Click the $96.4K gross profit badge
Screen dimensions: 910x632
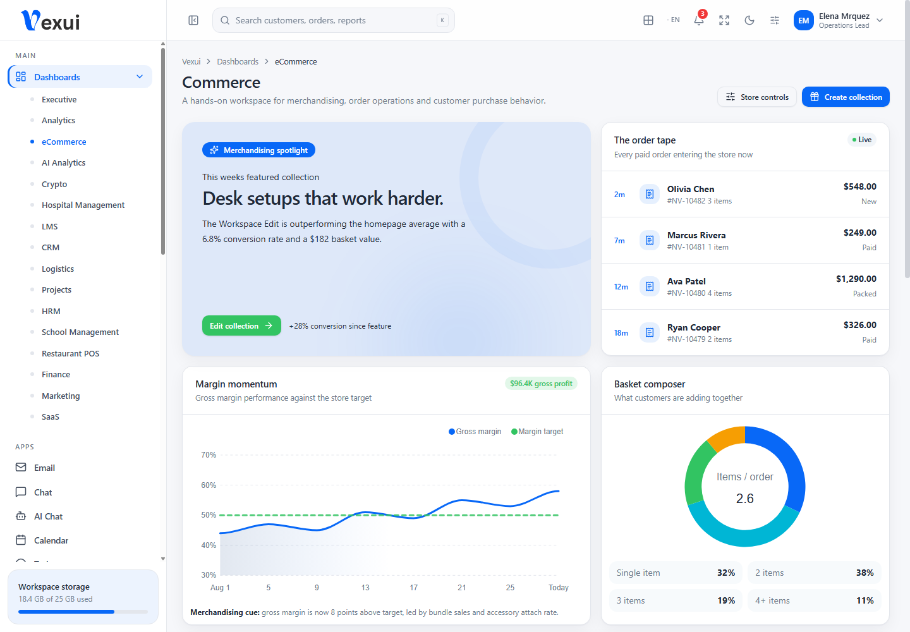(541, 384)
